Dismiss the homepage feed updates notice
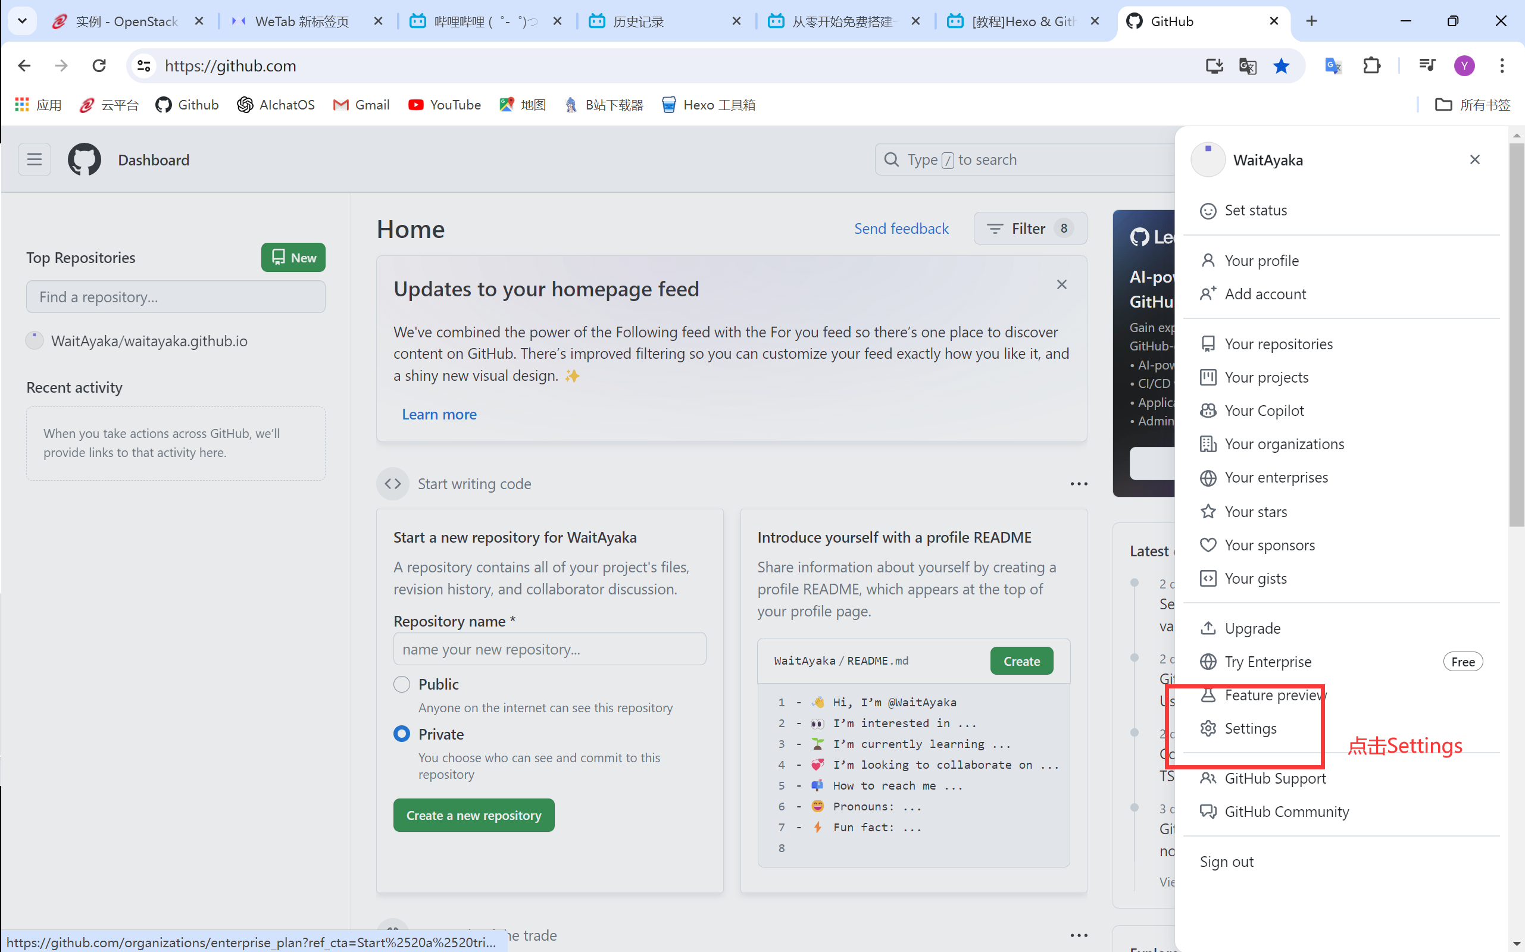 [1061, 284]
